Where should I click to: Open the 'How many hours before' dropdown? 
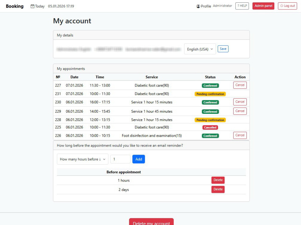pos(82,159)
